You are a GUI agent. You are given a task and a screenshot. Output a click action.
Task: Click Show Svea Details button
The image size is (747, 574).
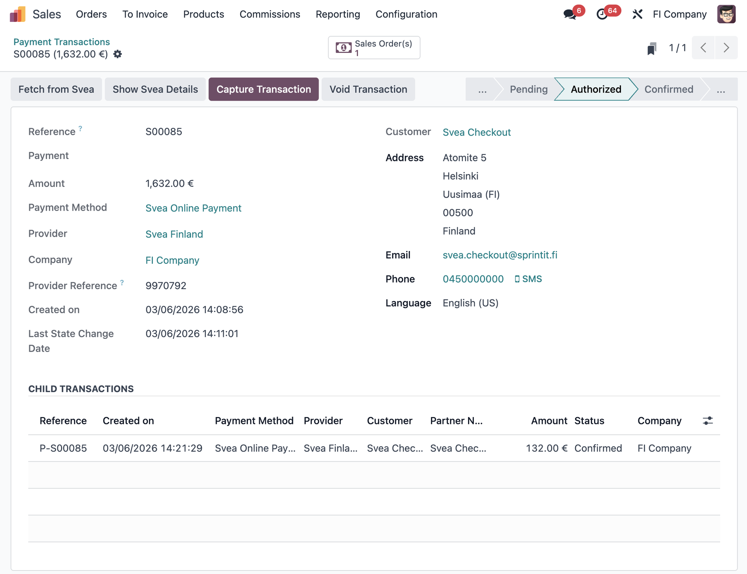pyautogui.click(x=155, y=89)
